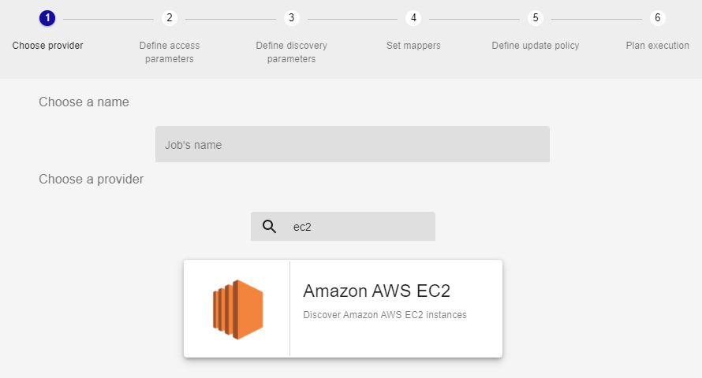702x378 pixels.
Task: Click the orange AWS EC2 logo
Action: pyautogui.click(x=237, y=309)
